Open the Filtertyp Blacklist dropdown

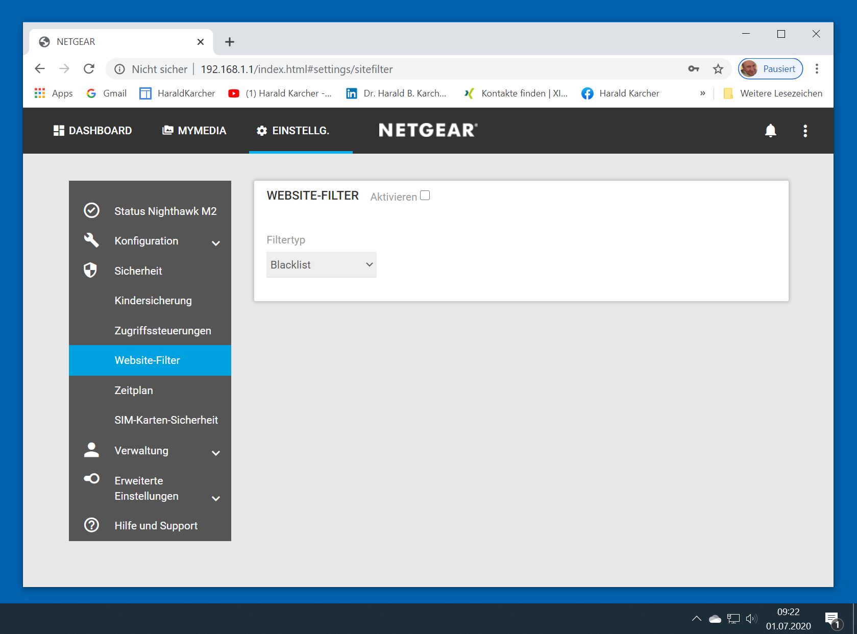(321, 264)
